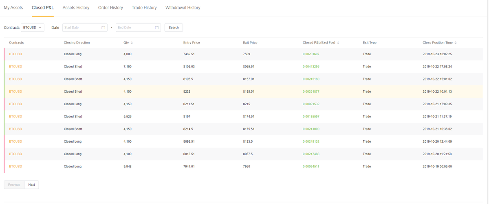This screenshot has height=204, width=489.
Task: Open BTCUSD link in 8214.5 entry row
Action: [x=15, y=129]
